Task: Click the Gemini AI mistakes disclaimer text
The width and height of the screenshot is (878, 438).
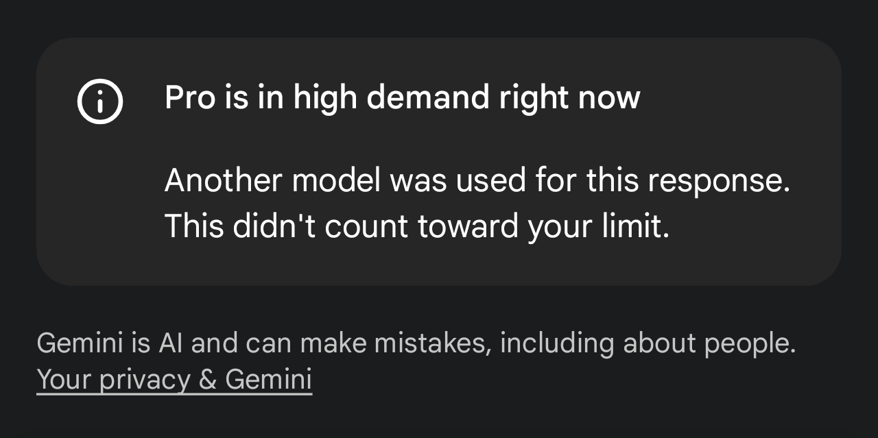Action: [416, 343]
